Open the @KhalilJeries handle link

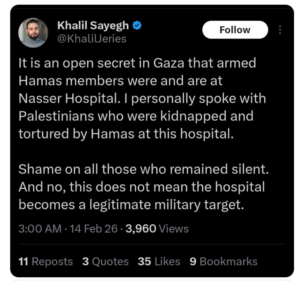[92, 38]
